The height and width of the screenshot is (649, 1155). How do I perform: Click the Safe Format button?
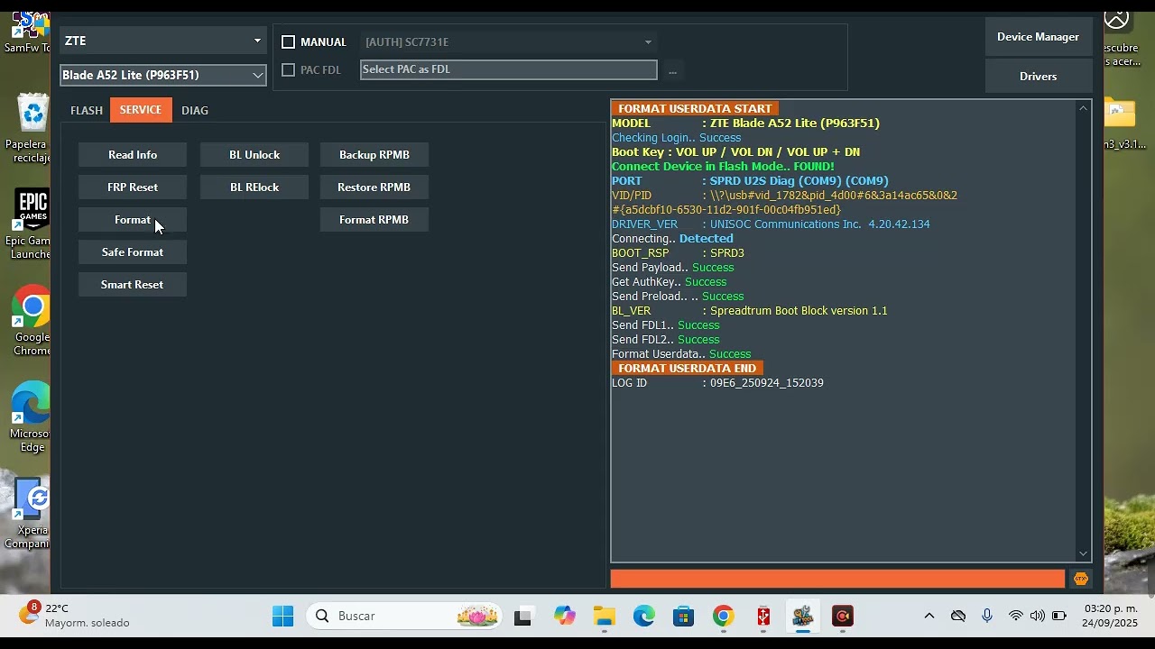click(x=133, y=252)
